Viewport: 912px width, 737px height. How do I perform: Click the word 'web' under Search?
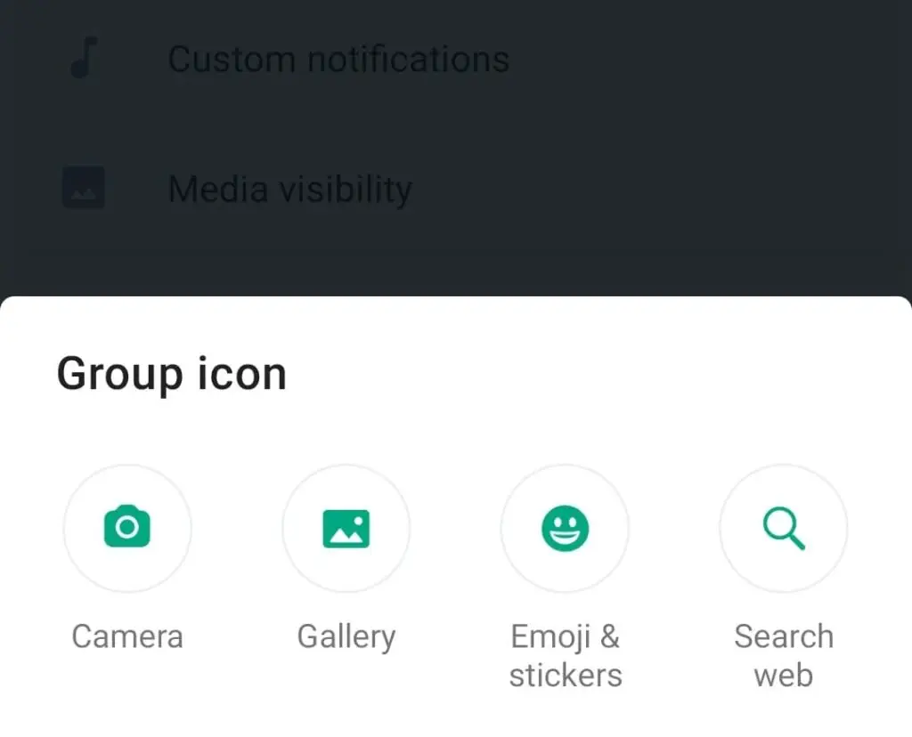[x=784, y=676]
